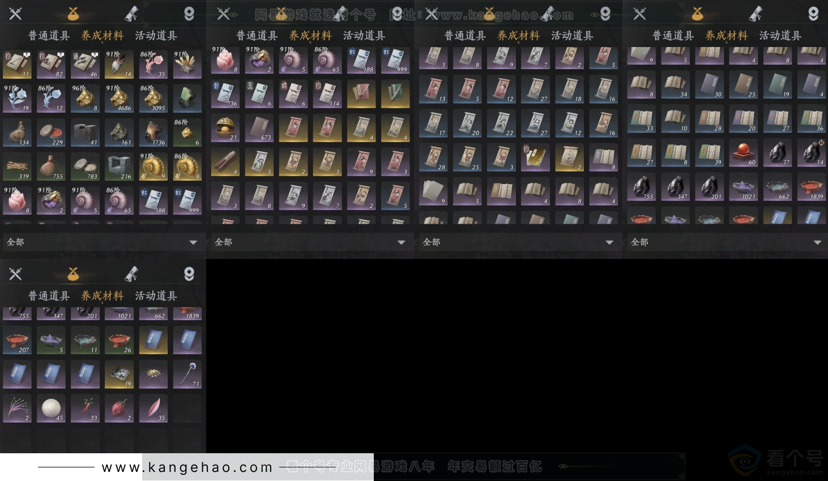Open crossed-swords category in the 4686 ore panel

pos(15,14)
